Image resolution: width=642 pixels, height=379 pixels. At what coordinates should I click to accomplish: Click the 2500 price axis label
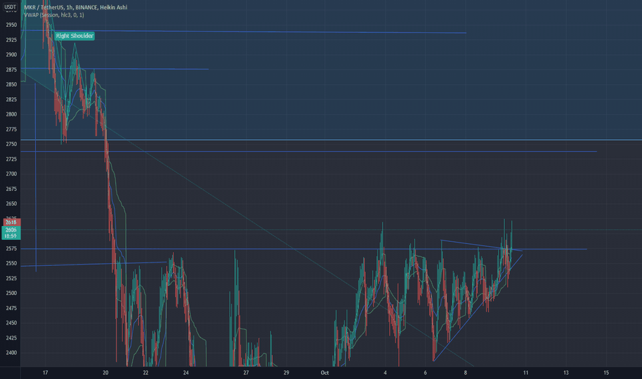[x=12, y=293]
